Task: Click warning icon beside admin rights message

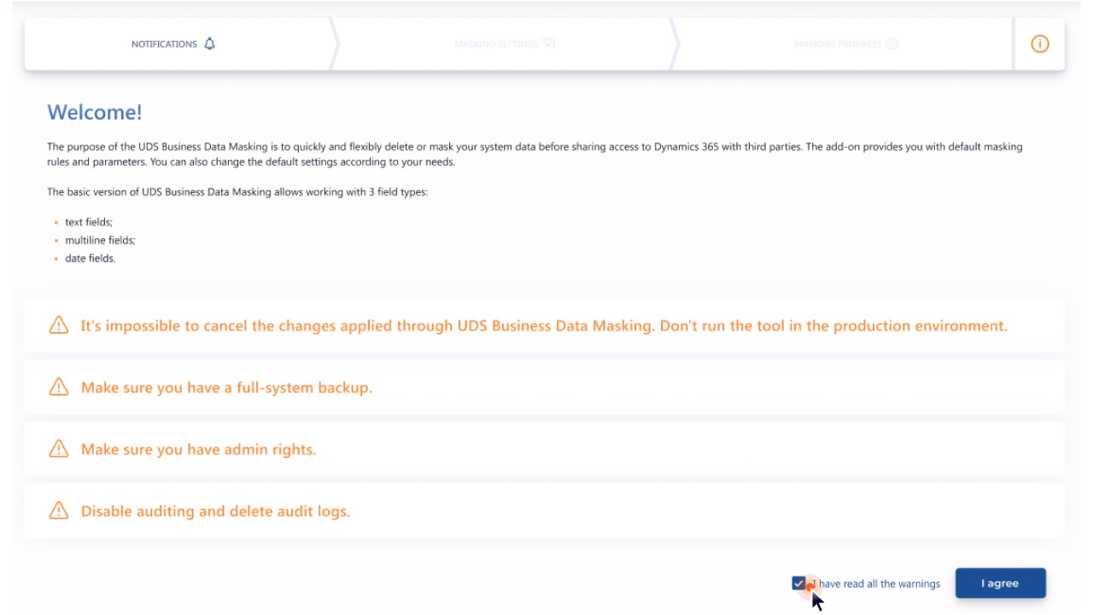Action: click(x=59, y=448)
